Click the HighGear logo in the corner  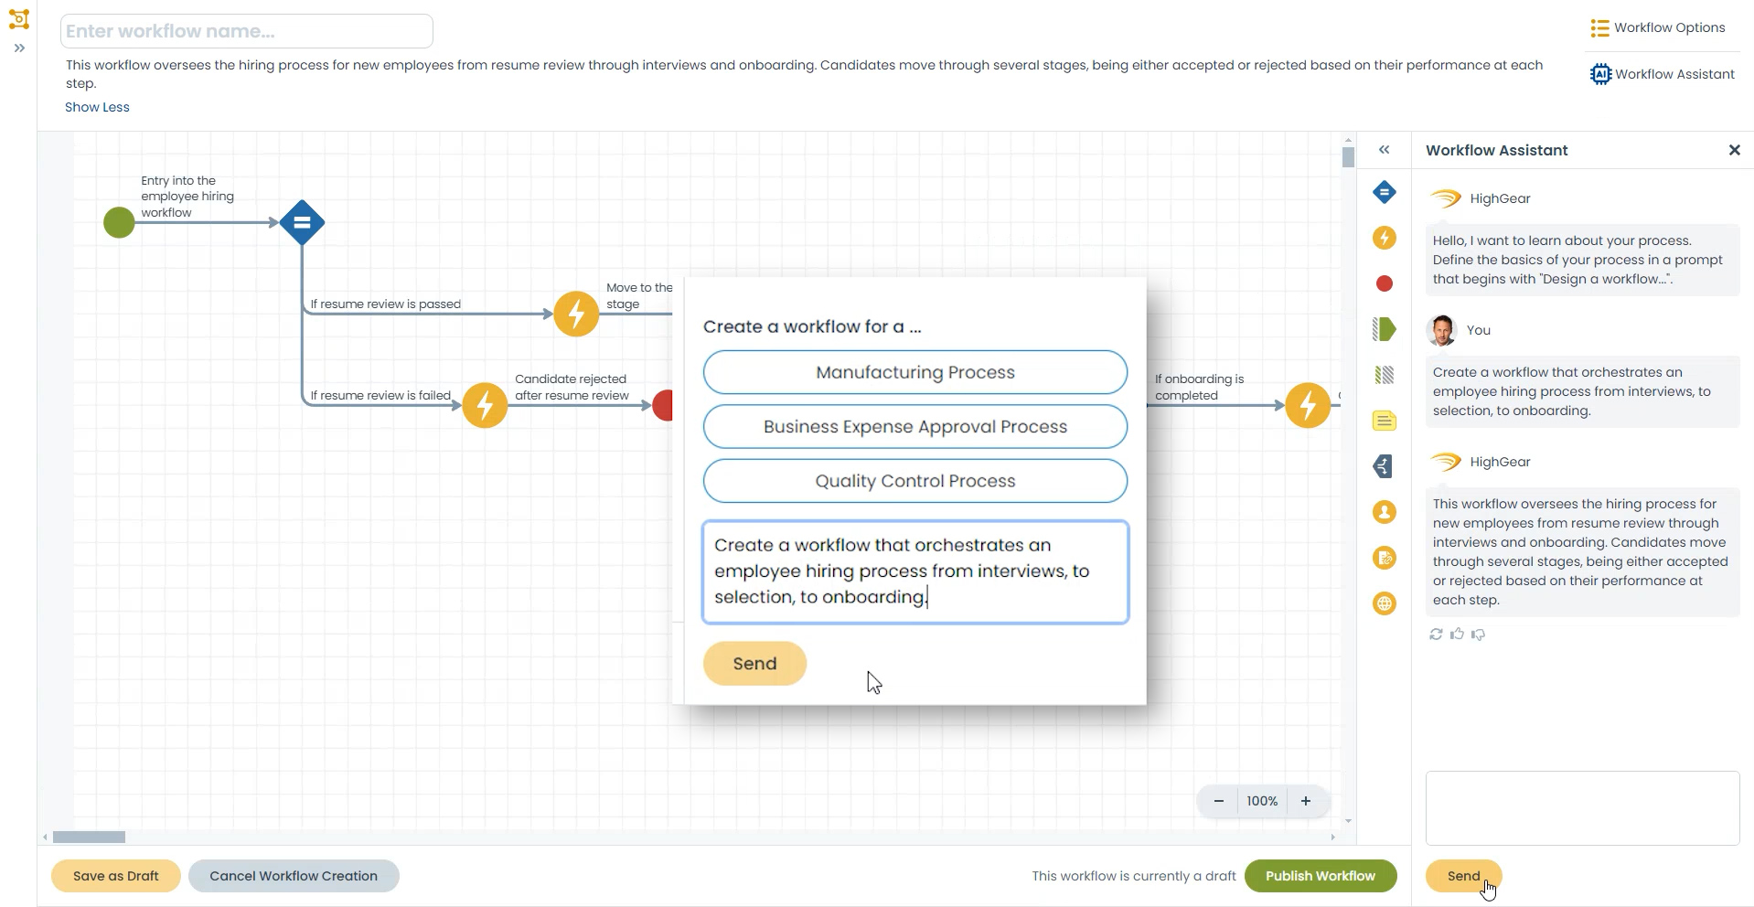(19, 19)
